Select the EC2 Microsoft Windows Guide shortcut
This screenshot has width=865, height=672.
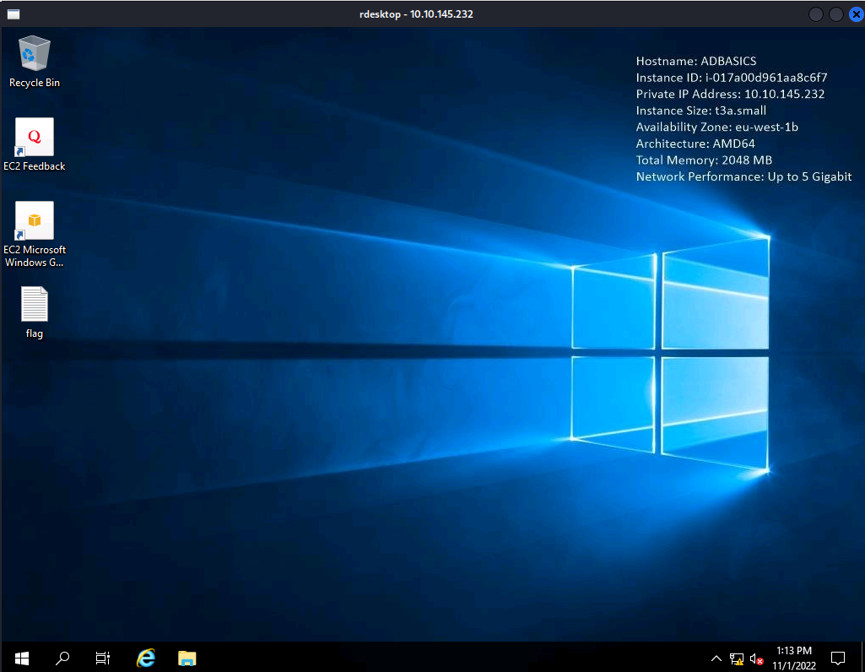pos(34,220)
